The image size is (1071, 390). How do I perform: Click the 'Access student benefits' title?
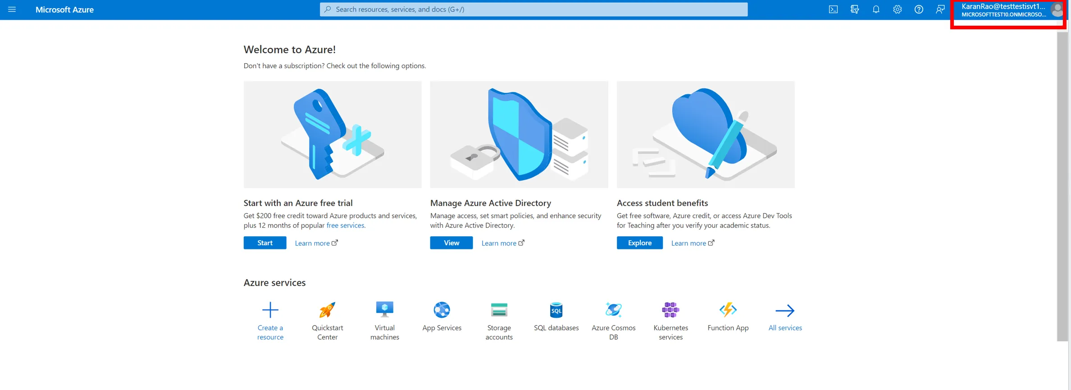tap(662, 203)
